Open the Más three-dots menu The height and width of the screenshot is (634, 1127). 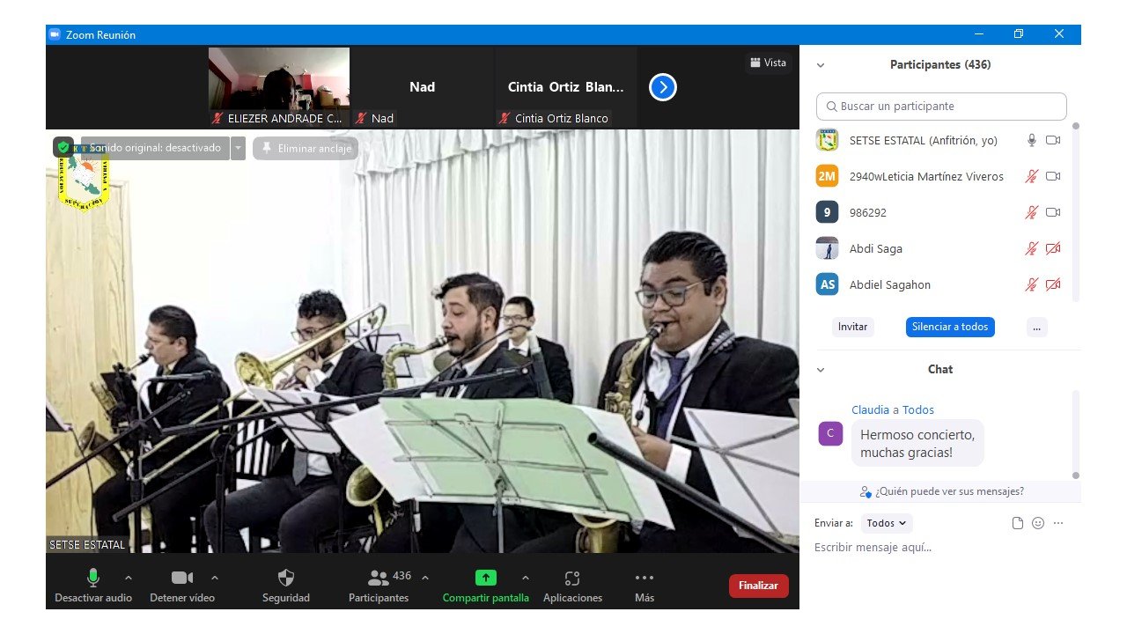[645, 579]
